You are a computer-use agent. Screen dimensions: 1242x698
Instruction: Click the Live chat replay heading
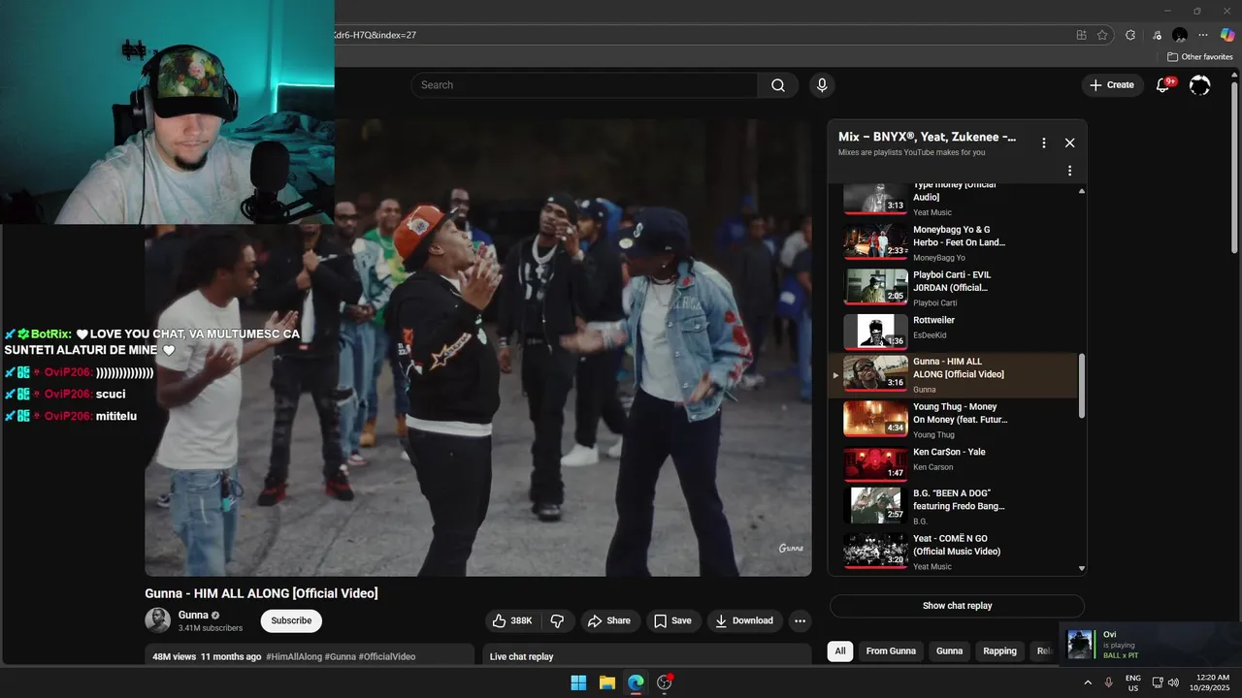(521, 656)
